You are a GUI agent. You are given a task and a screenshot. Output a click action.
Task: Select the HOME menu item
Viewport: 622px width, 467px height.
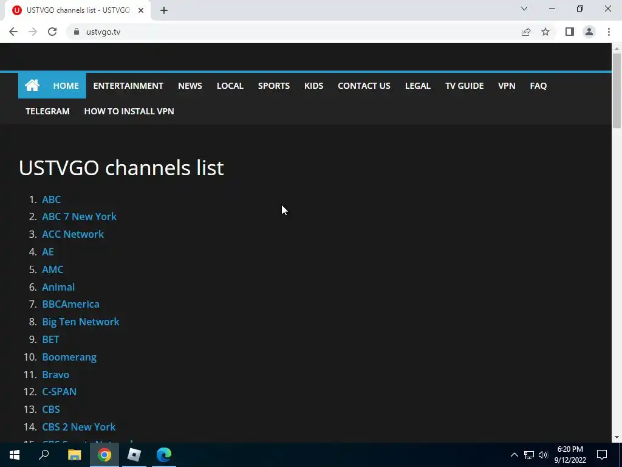pyautogui.click(x=66, y=86)
